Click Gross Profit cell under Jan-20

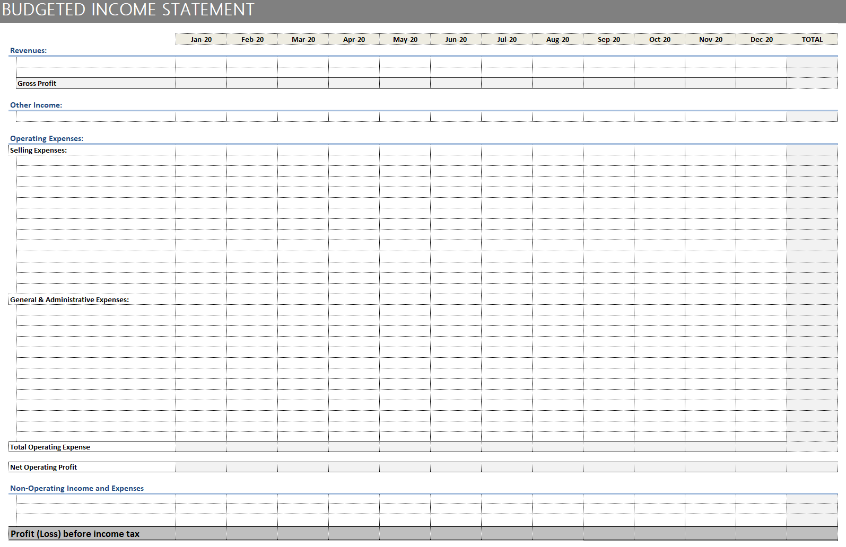[x=201, y=83]
